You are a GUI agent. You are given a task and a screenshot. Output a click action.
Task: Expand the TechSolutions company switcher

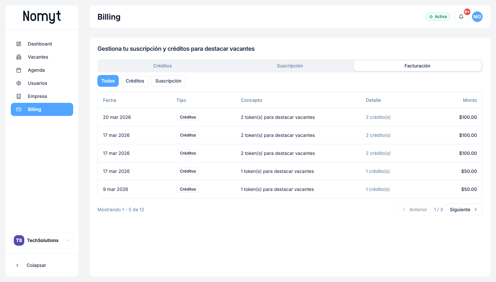pos(42,240)
